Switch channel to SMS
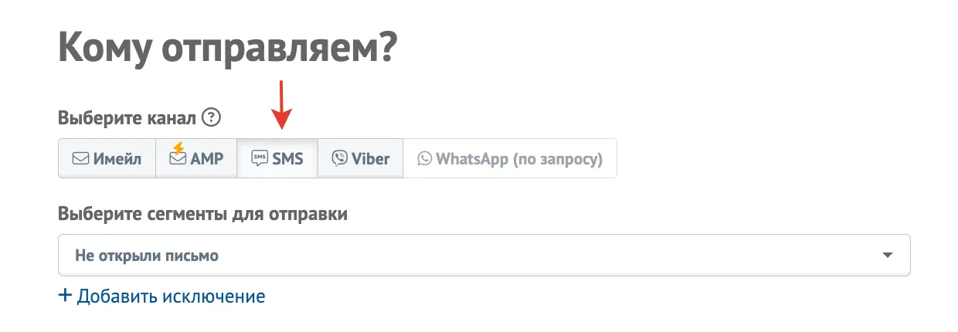 click(x=277, y=158)
